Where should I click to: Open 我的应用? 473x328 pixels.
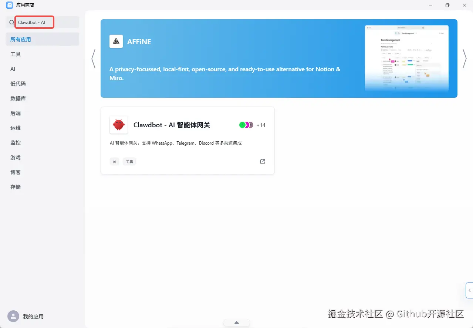click(33, 317)
